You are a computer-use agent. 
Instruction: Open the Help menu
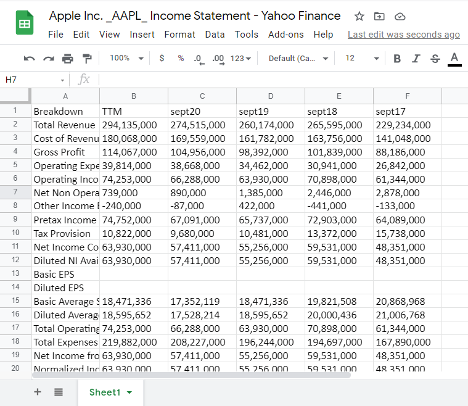[323, 35]
